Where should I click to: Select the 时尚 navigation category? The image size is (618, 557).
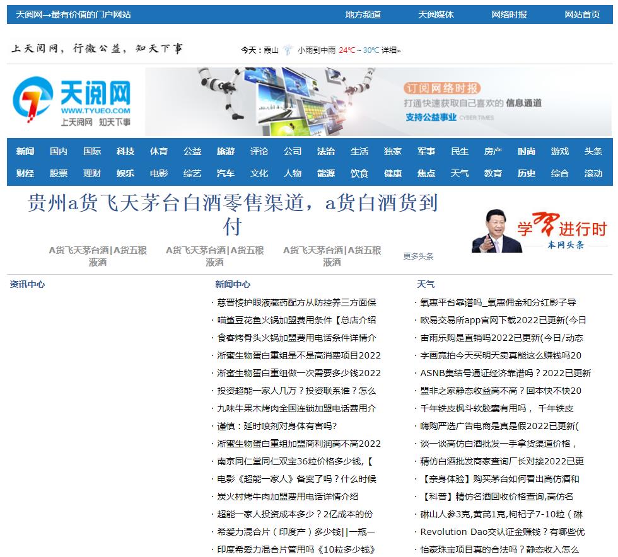pos(527,151)
